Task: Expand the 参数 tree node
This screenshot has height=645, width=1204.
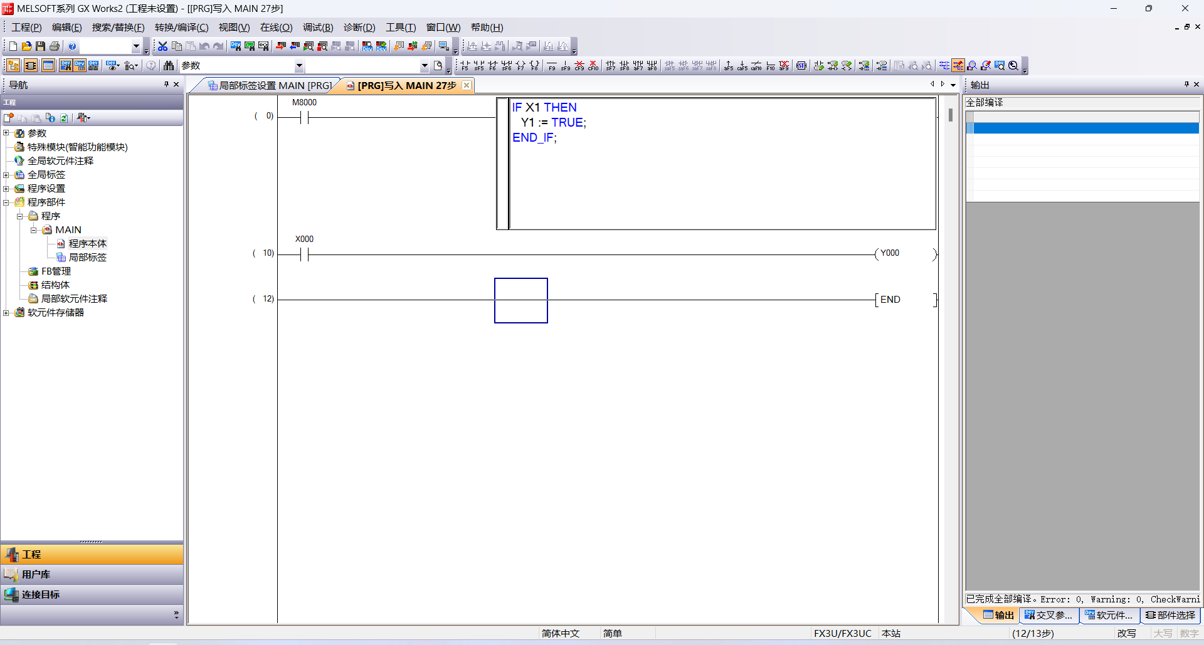Action: tap(6, 133)
